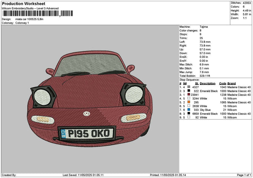253x178 pixels.
Task: Pick the orange swatch in stop 5
Action: coord(188,102)
